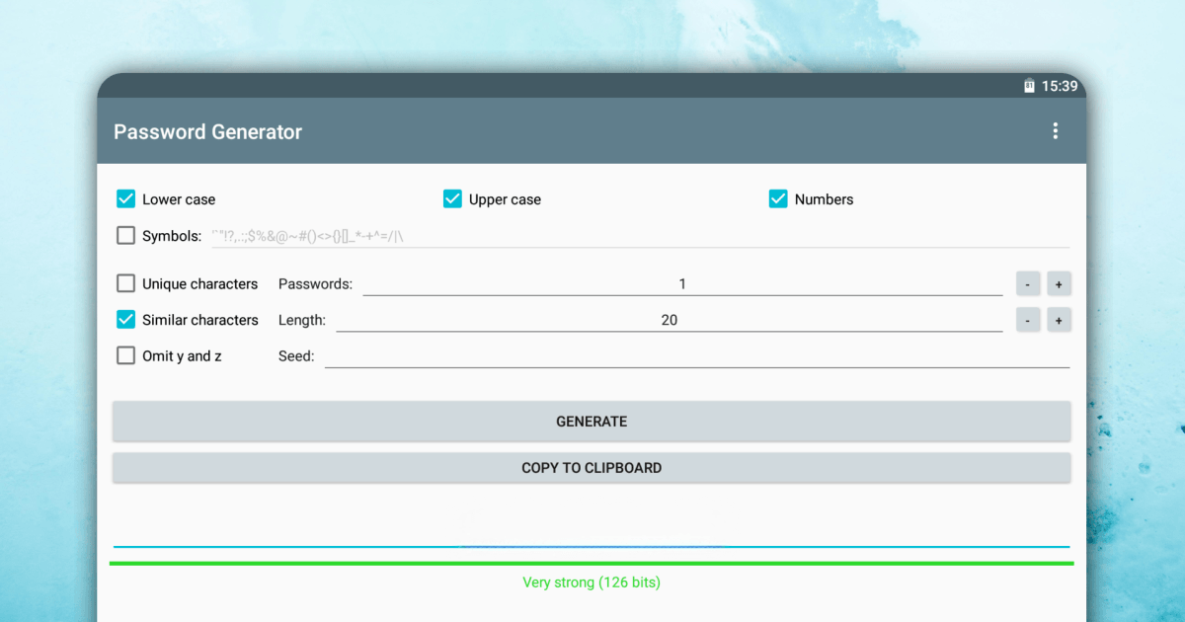Click the Length value field

(x=669, y=319)
